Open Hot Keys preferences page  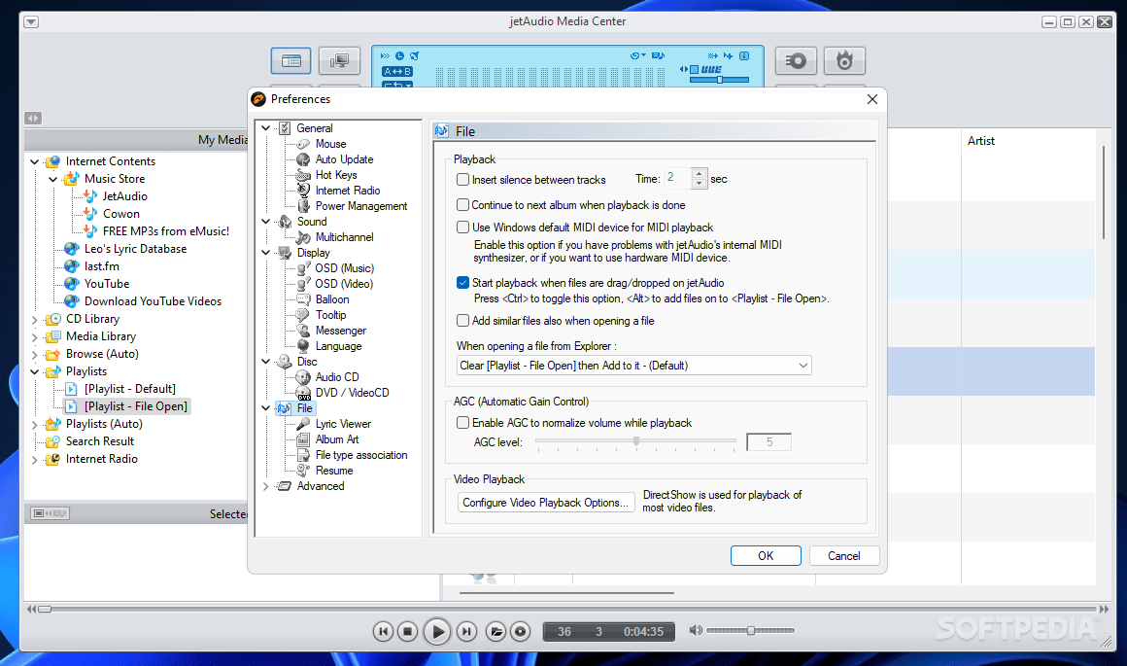point(335,175)
